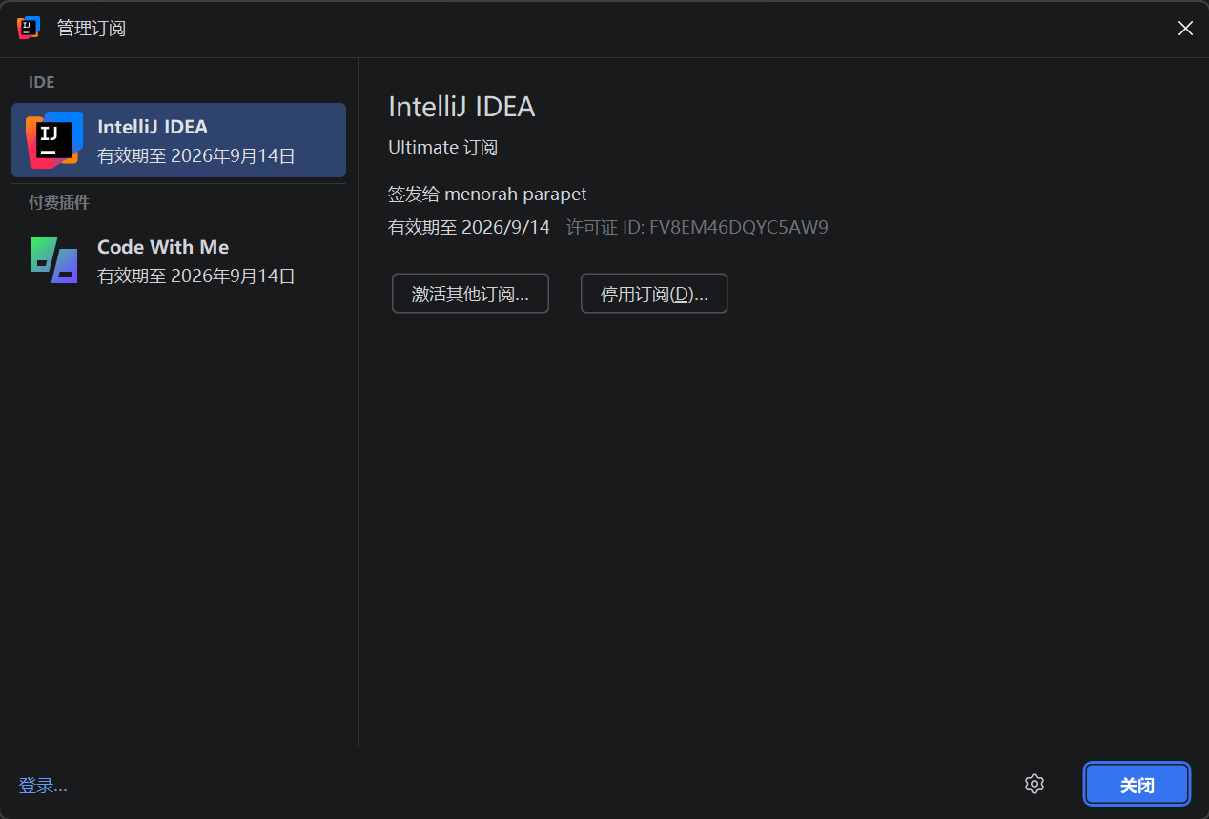Click the 签发给 menorah parapet text
The height and width of the screenshot is (819, 1209).
pos(487,195)
